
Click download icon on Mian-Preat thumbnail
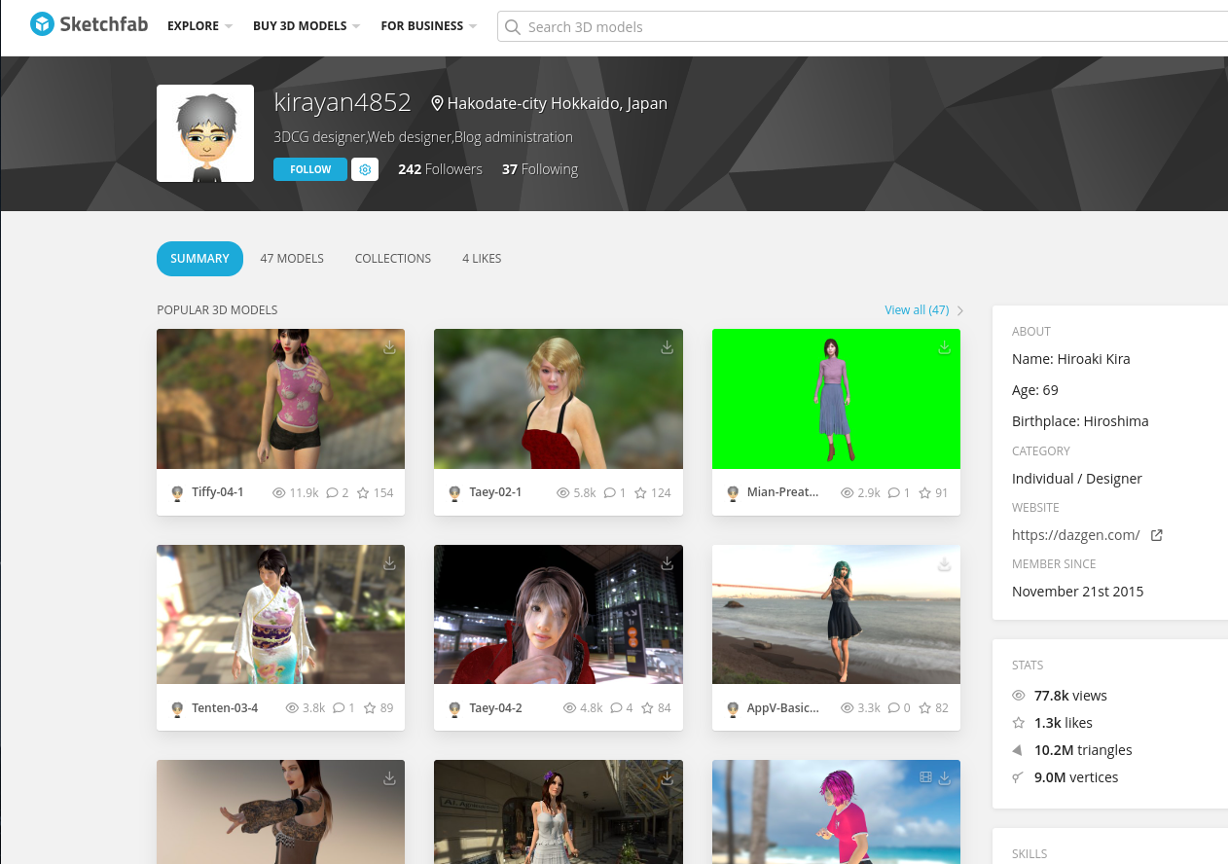point(944,346)
